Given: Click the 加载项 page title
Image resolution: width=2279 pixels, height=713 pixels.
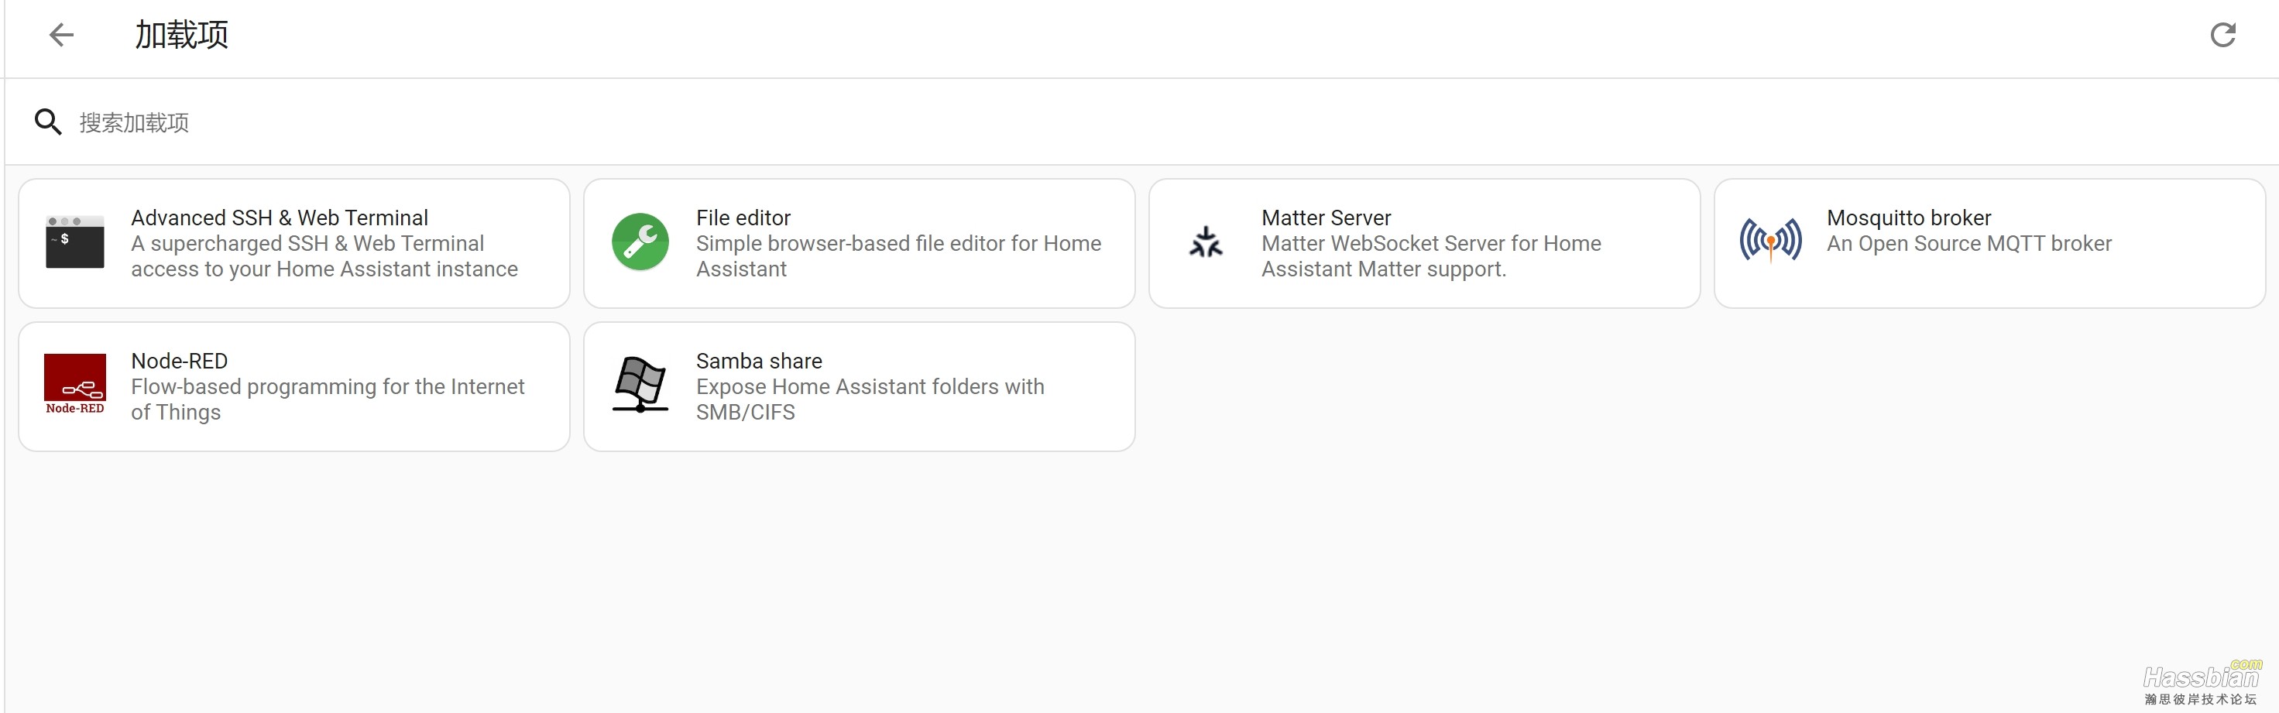Looking at the screenshot, I should tap(181, 36).
